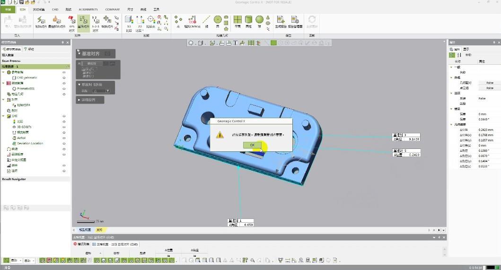This screenshot has width=501, height=270.
Task: Click the 0.1409 datum pair annotation value
Action: (x=414, y=139)
